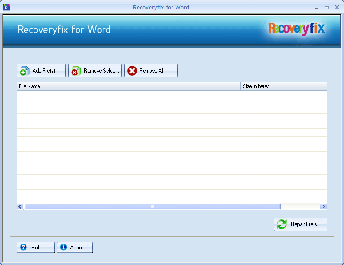The width and height of the screenshot is (344, 265).
Task: Maximize the Recoveryfix for Word window
Action: tap(327, 8)
